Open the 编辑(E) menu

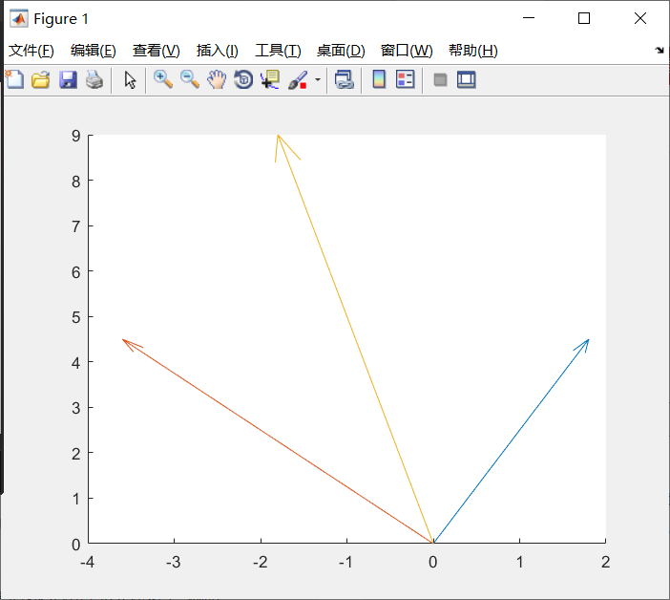94,51
